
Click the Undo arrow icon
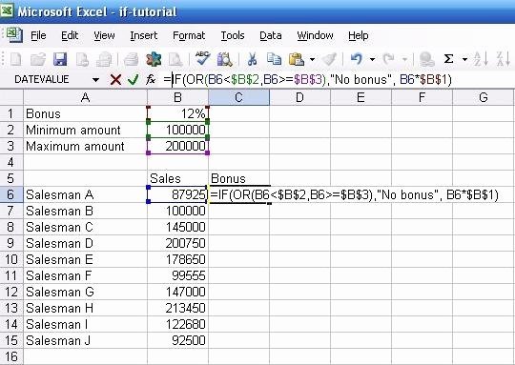[x=357, y=59]
